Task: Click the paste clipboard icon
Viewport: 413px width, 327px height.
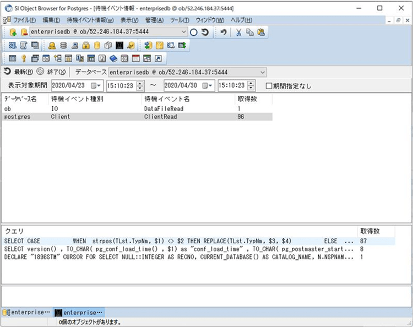Action: pyautogui.click(x=260, y=32)
